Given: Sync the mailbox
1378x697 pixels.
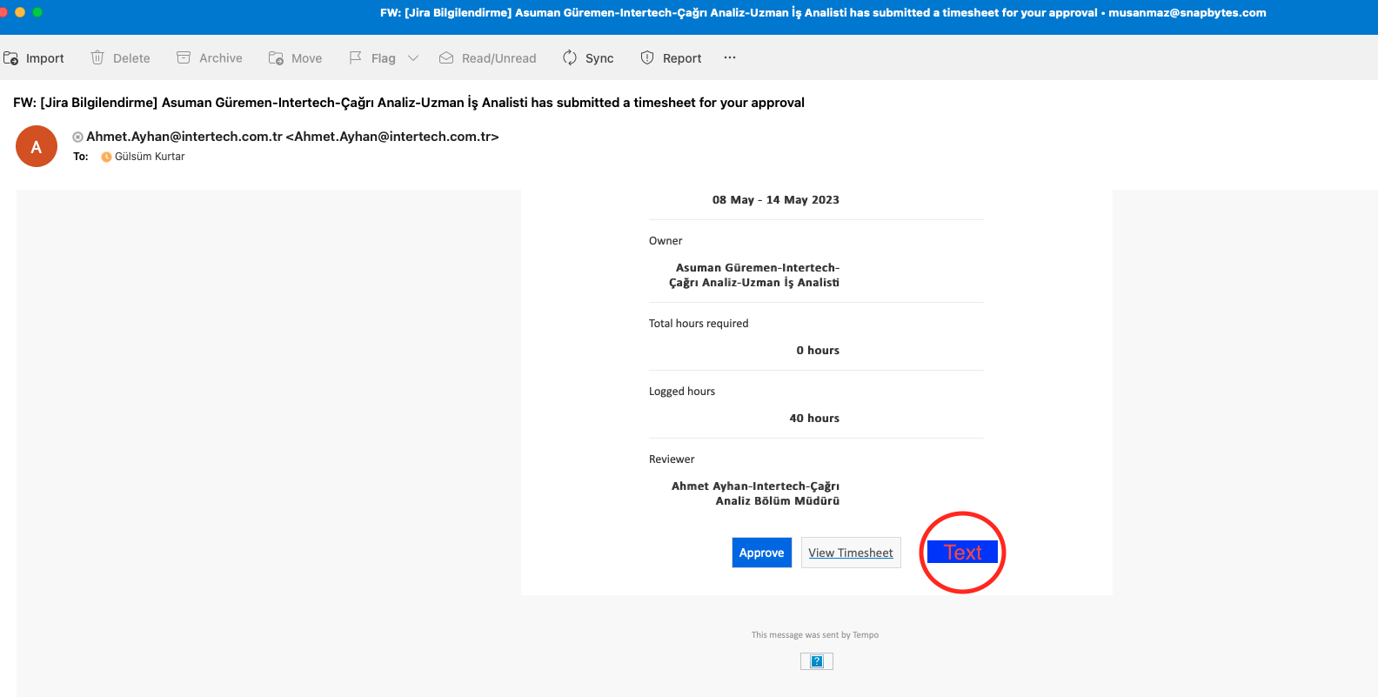Looking at the screenshot, I should 570,58.
